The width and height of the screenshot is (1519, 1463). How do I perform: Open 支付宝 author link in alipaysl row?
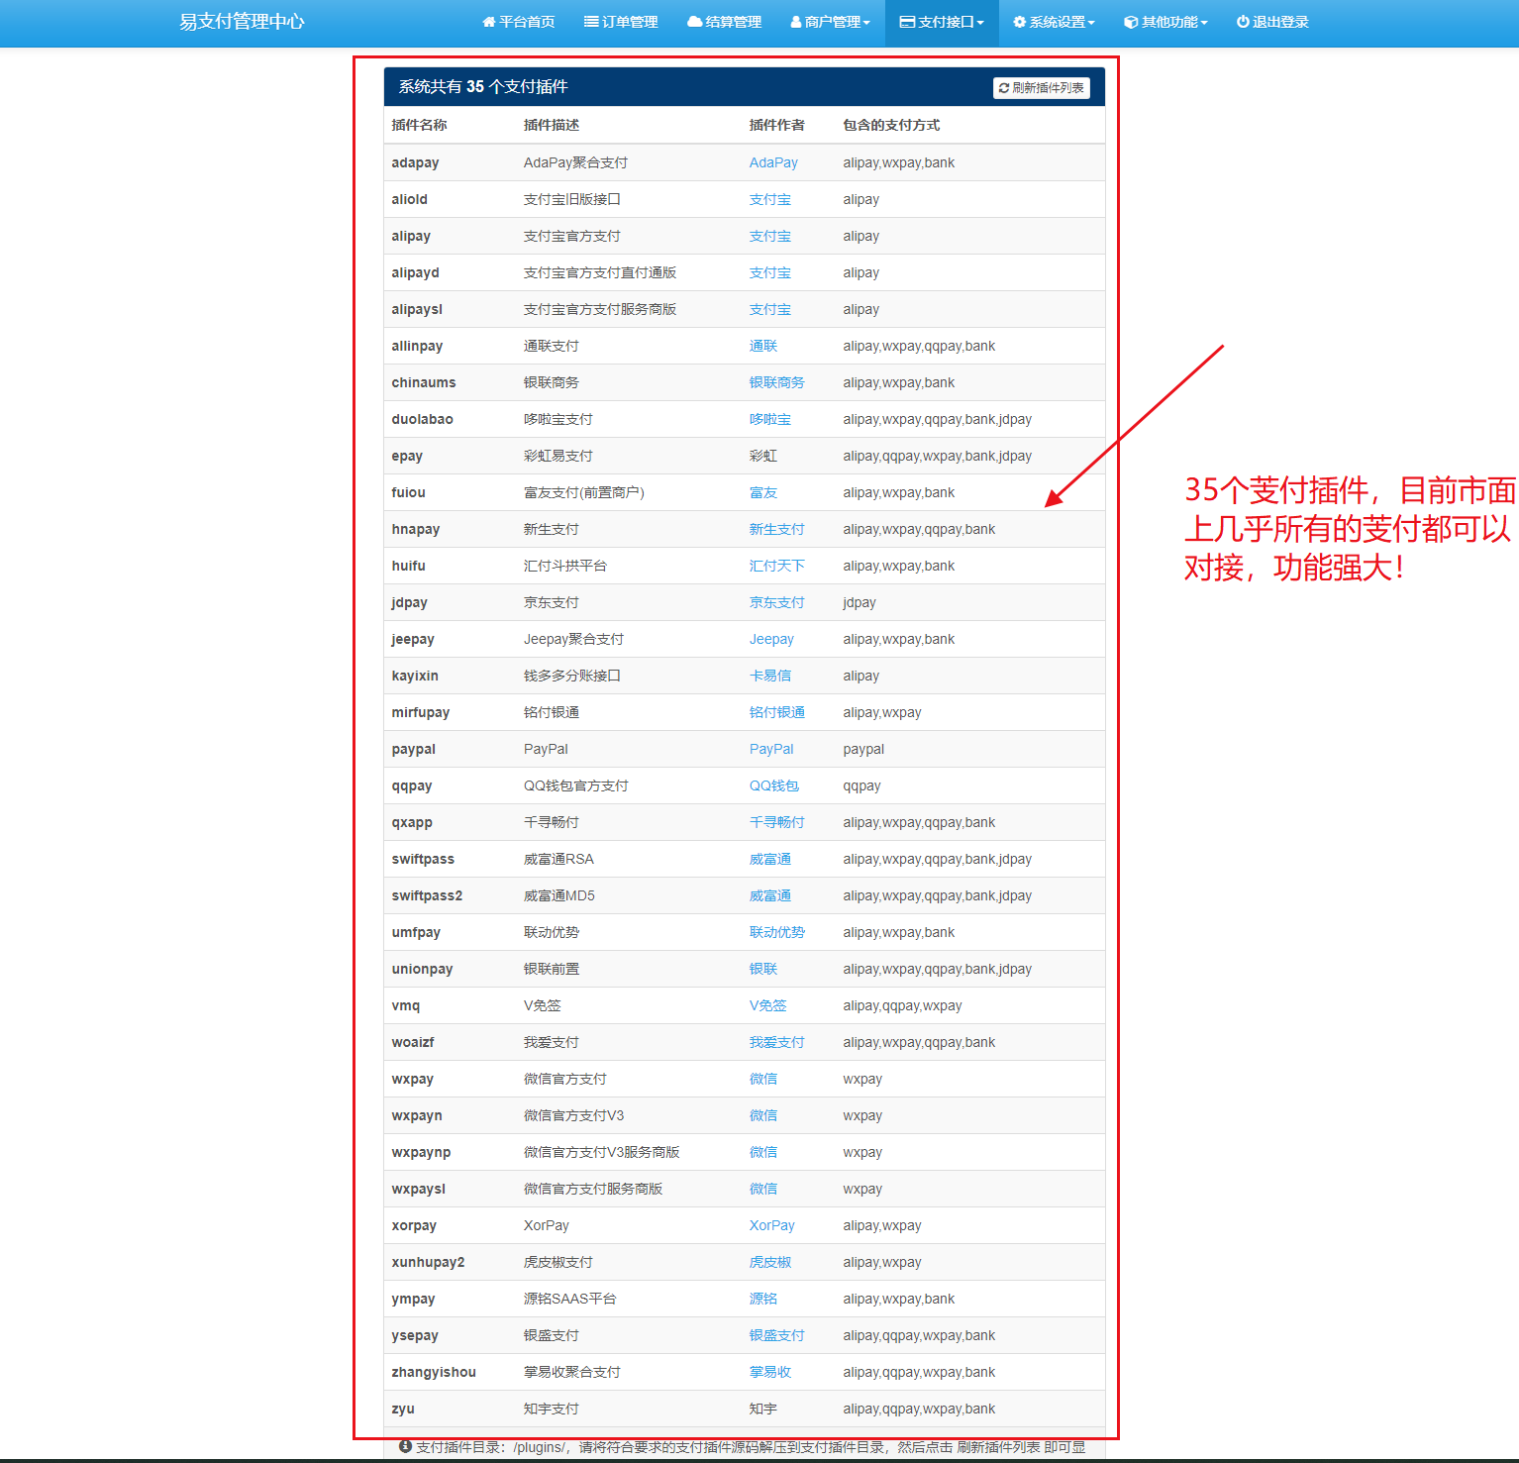tap(770, 309)
